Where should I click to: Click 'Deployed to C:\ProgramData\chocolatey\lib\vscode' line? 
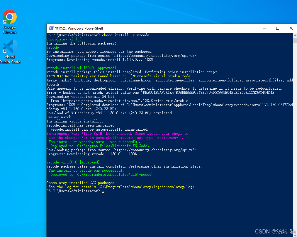tap(101, 175)
